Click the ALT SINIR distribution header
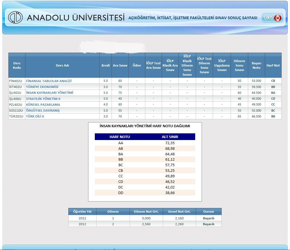 (170, 137)
